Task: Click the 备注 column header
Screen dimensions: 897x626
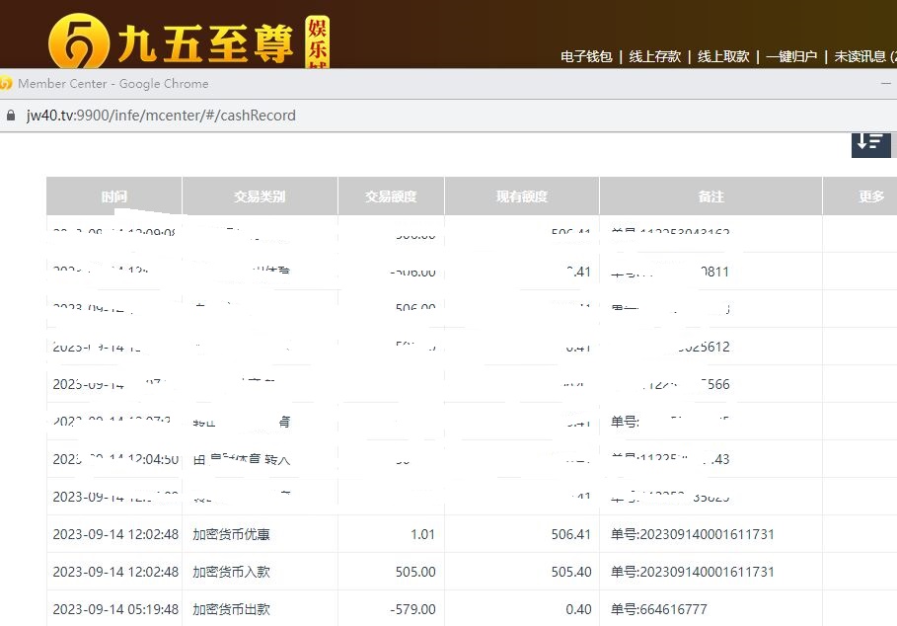Action: coord(710,196)
